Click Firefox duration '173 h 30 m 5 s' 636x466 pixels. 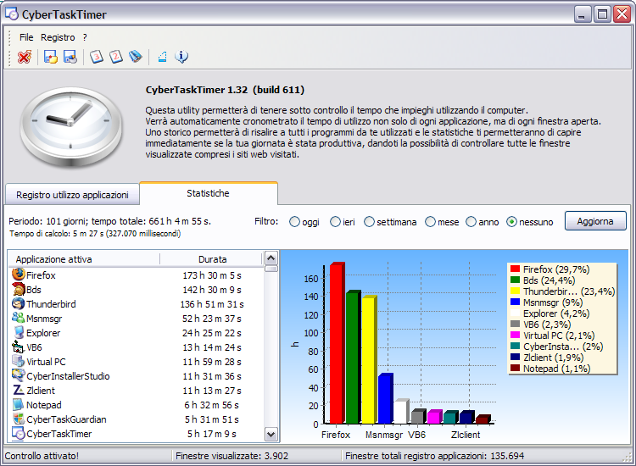pyautogui.click(x=212, y=275)
